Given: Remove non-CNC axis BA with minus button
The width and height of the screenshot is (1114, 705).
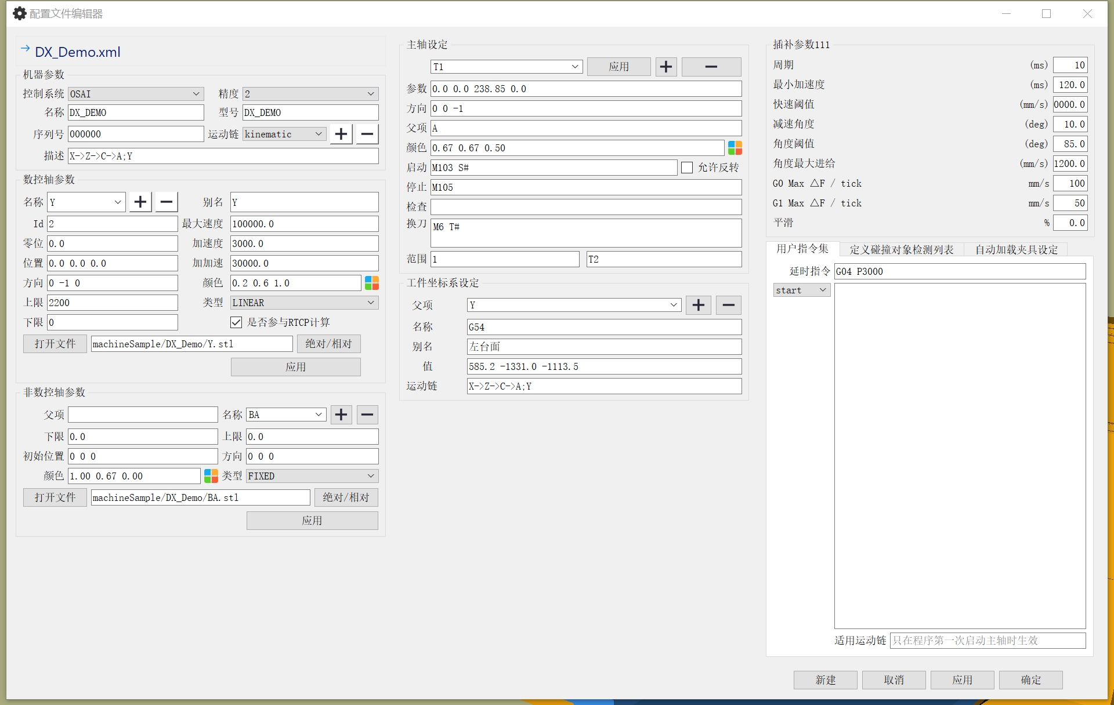Looking at the screenshot, I should click(x=367, y=415).
